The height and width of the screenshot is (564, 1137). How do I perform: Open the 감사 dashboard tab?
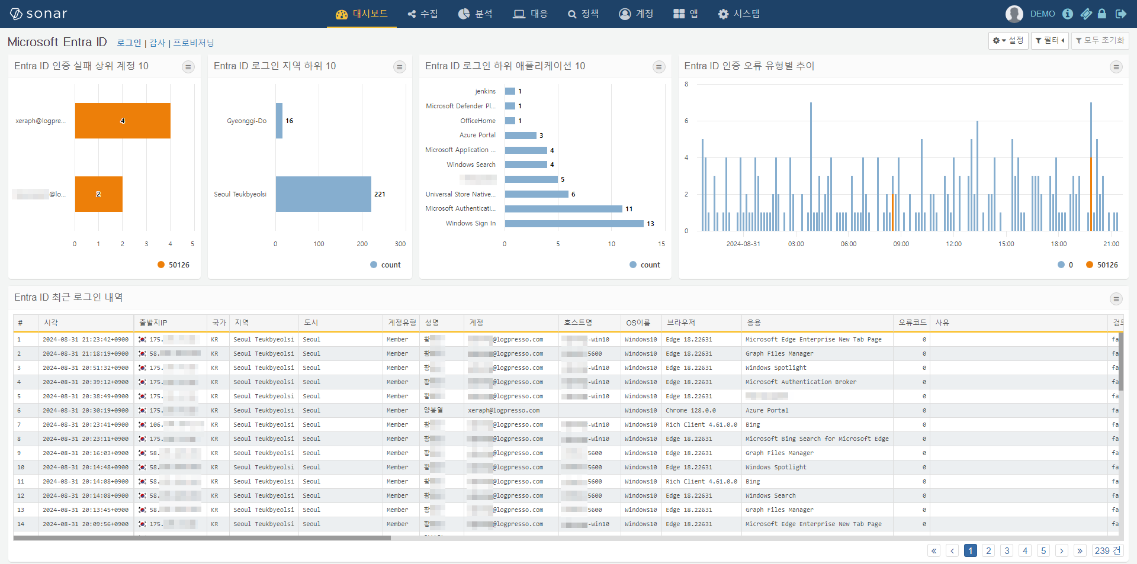157,43
